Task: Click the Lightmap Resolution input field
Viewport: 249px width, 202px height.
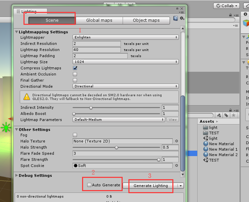Action: click(x=97, y=50)
